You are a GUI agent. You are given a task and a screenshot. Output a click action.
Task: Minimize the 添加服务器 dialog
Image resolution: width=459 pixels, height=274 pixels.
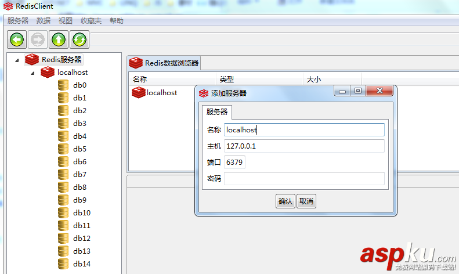click(x=342, y=91)
